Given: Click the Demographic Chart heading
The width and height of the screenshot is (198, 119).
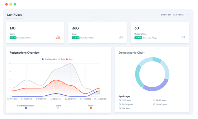Looking at the screenshot, I should click(x=132, y=53).
